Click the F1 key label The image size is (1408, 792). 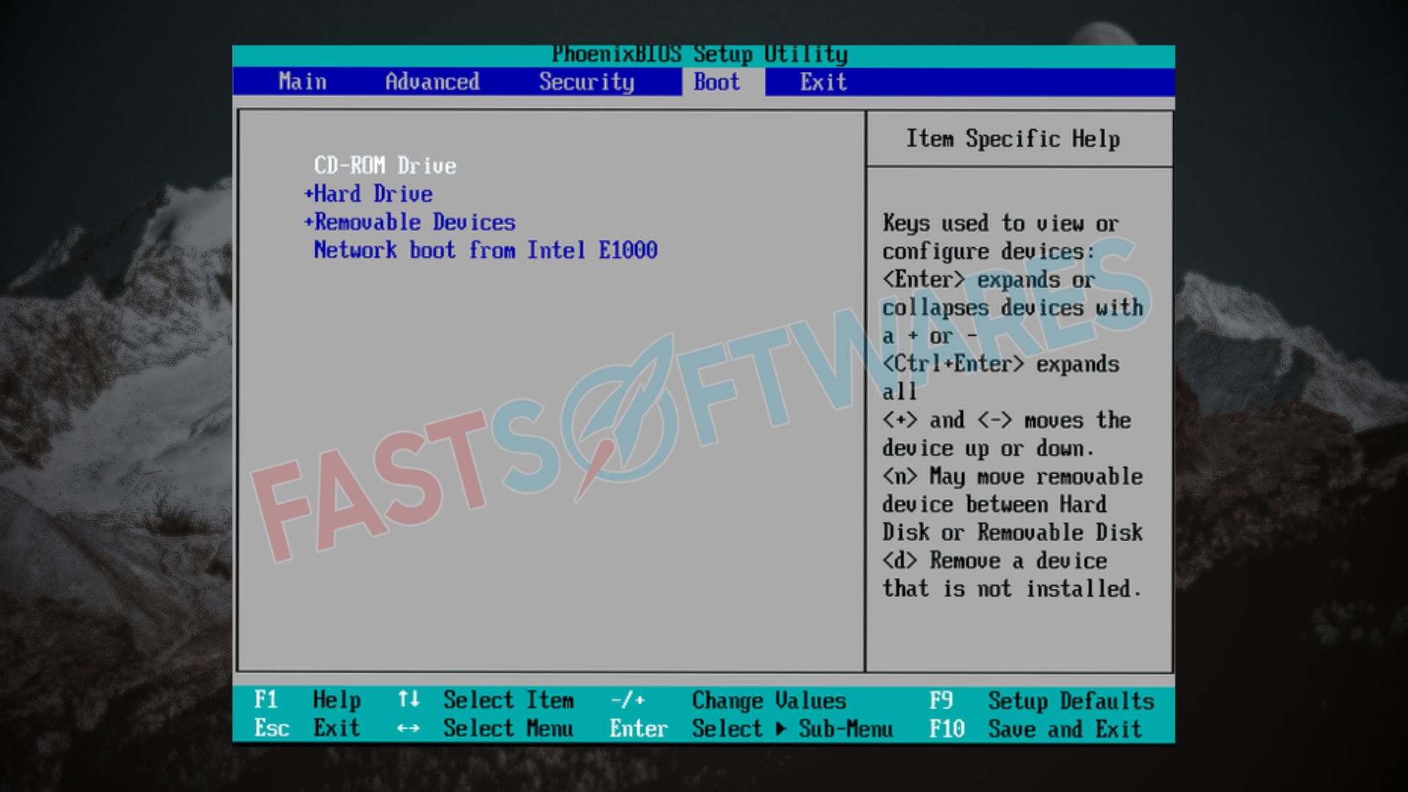[265, 700]
